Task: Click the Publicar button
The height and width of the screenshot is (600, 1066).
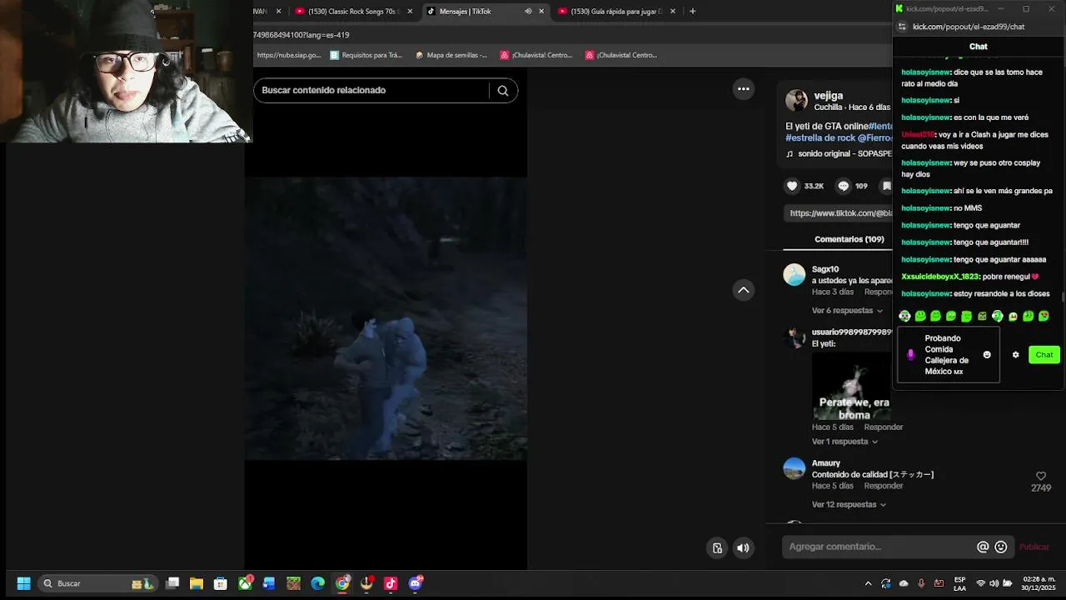Action: pyautogui.click(x=1034, y=547)
